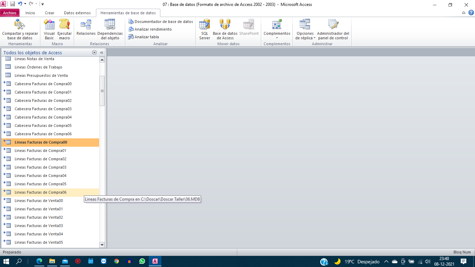This screenshot has height=267, width=475.
Task: Select Cabecera Facturas de Compra03
Action: [x=50, y=109]
